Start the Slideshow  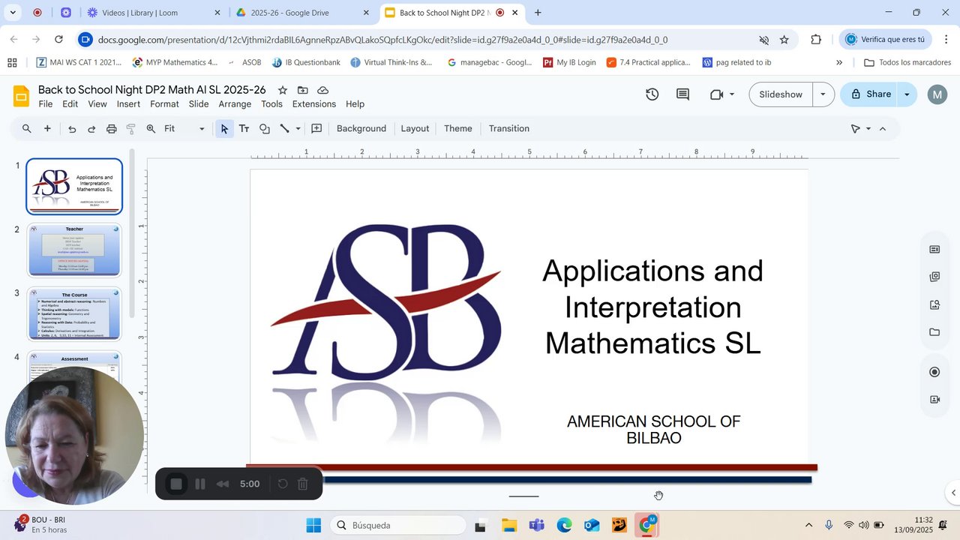[781, 94]
